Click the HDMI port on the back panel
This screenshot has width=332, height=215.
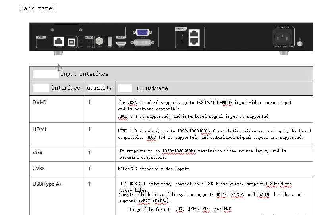point(121,43)
